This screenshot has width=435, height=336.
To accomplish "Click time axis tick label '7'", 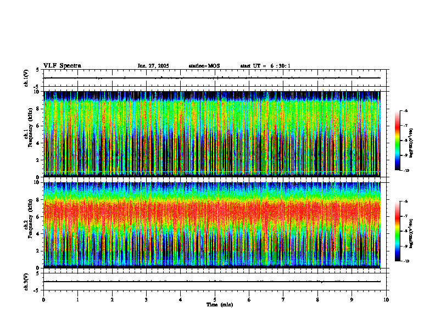I will 283,300.
